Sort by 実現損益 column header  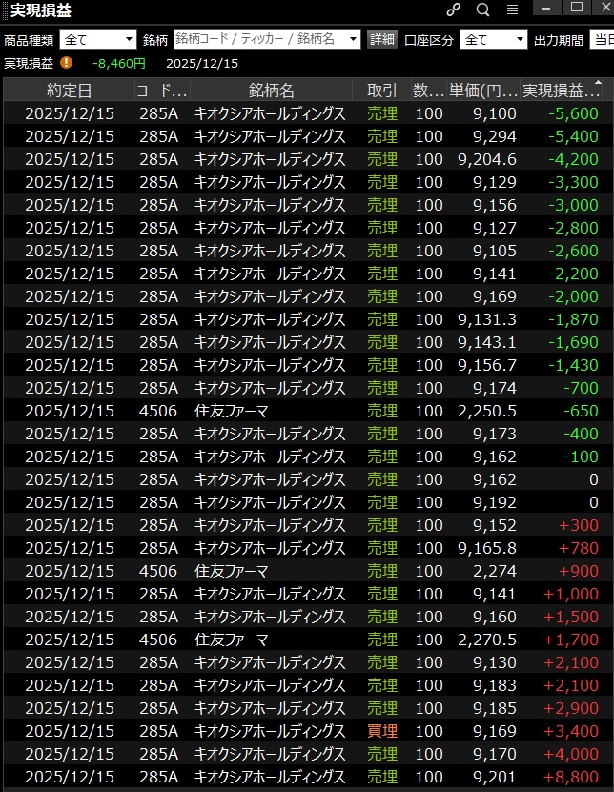click(561, 91)
